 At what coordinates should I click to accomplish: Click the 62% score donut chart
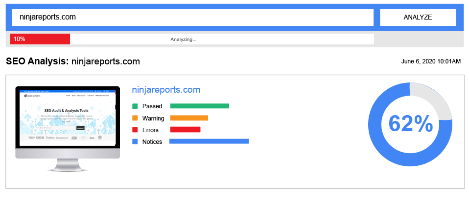[x=410, y=124]
